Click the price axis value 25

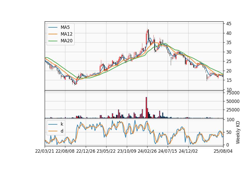pyautogui.click(x=229, y=61)
